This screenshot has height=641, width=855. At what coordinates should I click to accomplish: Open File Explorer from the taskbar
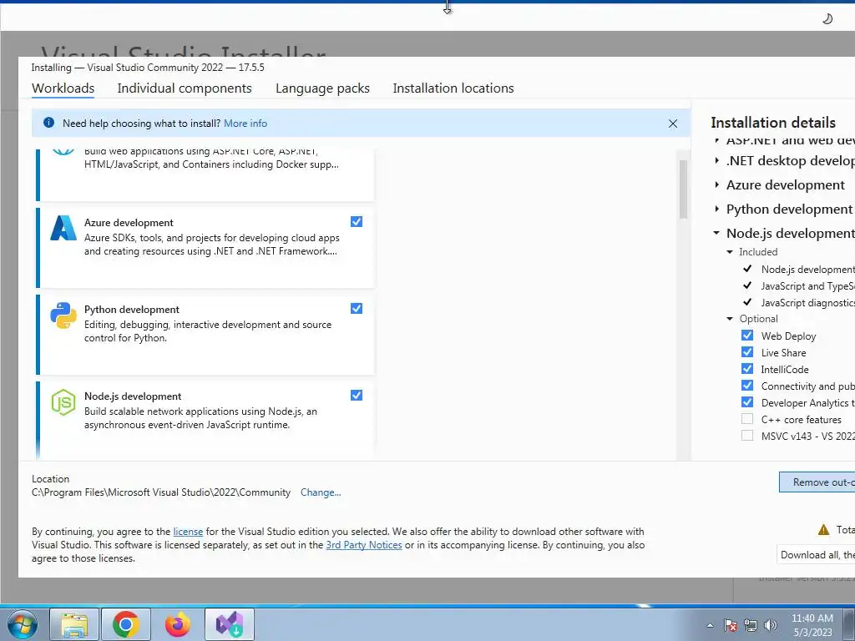point(74,624)
